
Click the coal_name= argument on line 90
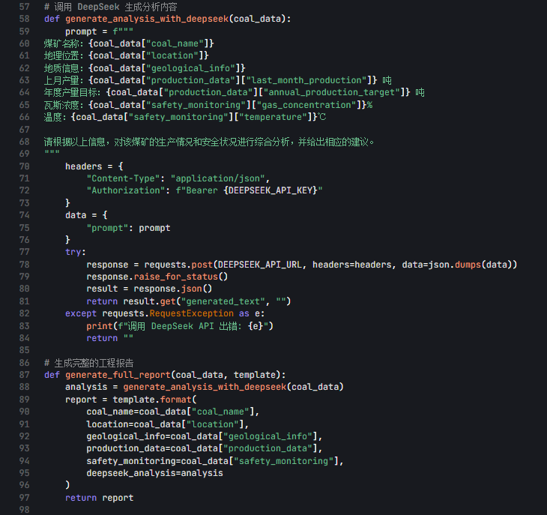coord(172,412)
